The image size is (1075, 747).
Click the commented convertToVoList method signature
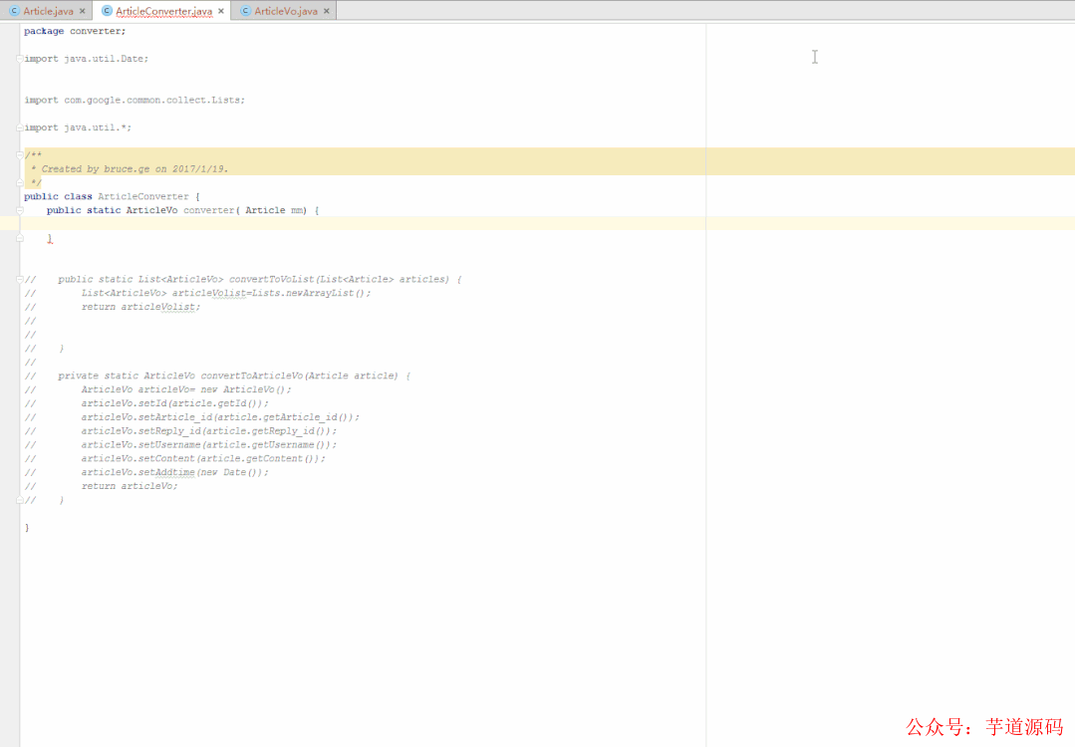pos(260,279)
